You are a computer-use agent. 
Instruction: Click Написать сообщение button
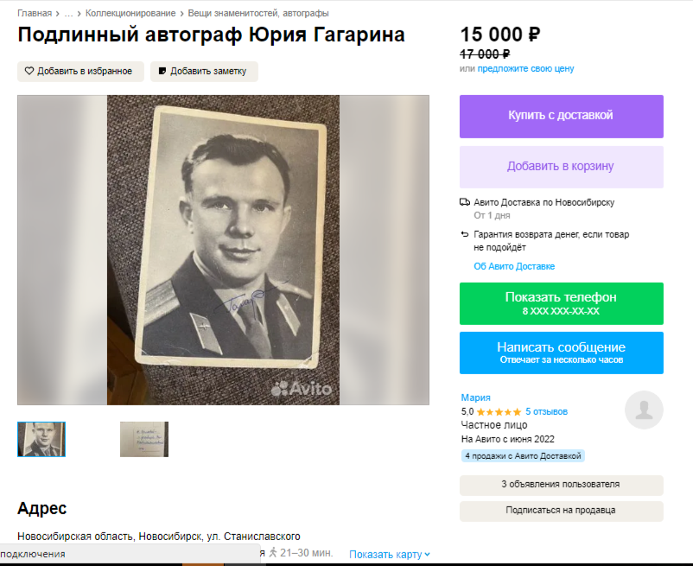[x=562, y=353]
